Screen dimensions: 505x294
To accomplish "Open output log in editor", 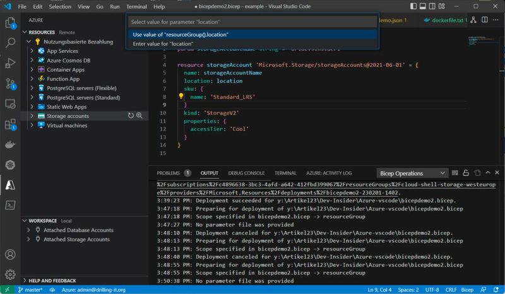I will [x=477, y=173].
